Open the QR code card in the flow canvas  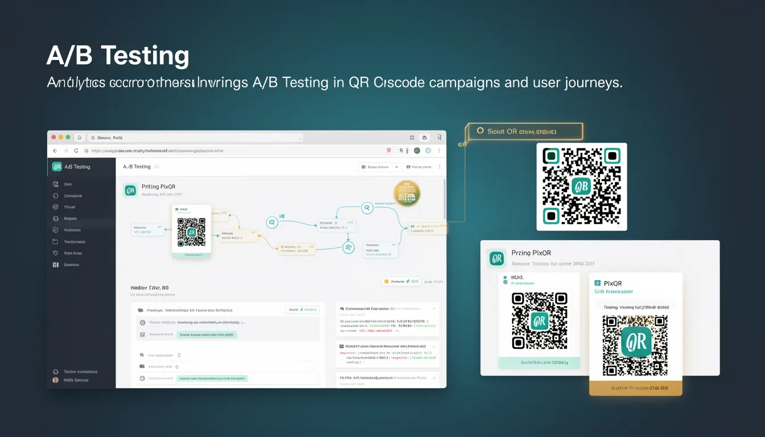coord(191,232)
